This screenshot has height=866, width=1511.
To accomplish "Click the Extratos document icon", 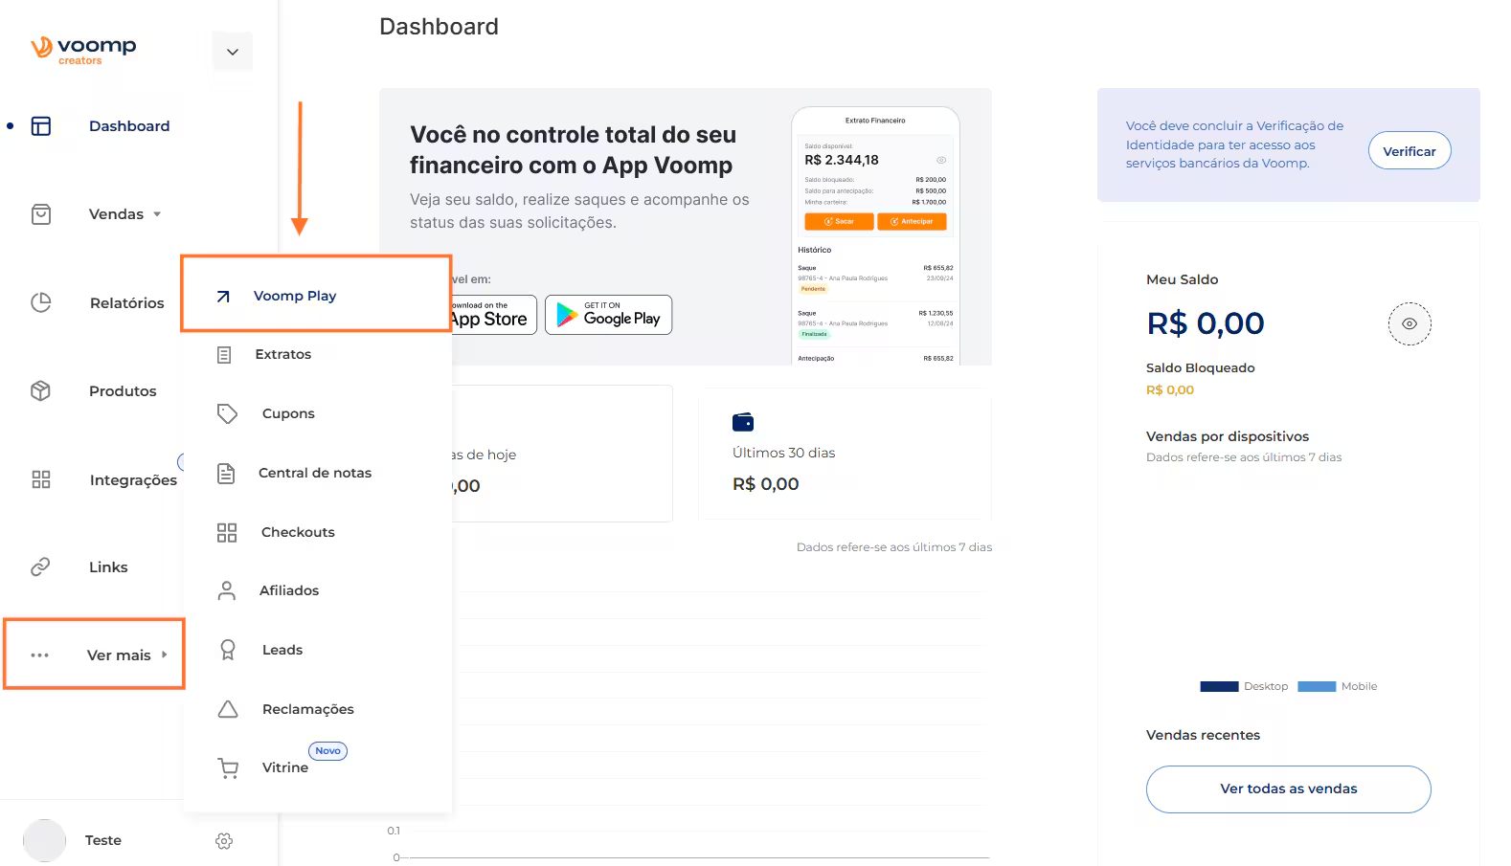I will pos(224,355).
